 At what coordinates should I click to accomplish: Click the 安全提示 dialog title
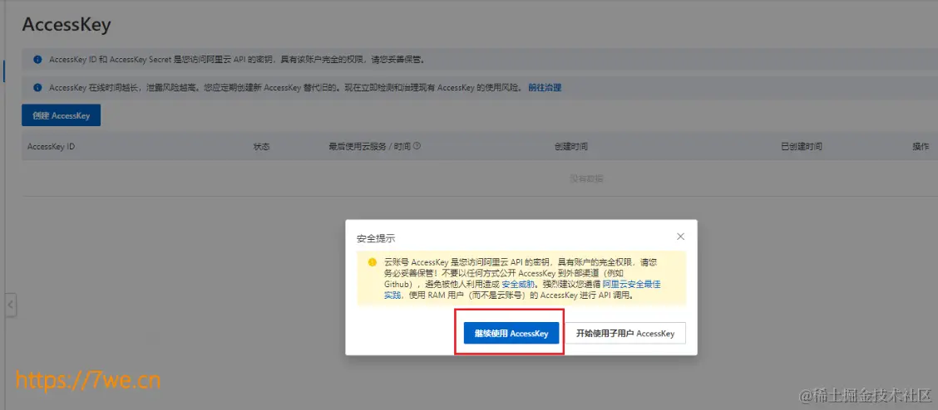coord(376,238)
